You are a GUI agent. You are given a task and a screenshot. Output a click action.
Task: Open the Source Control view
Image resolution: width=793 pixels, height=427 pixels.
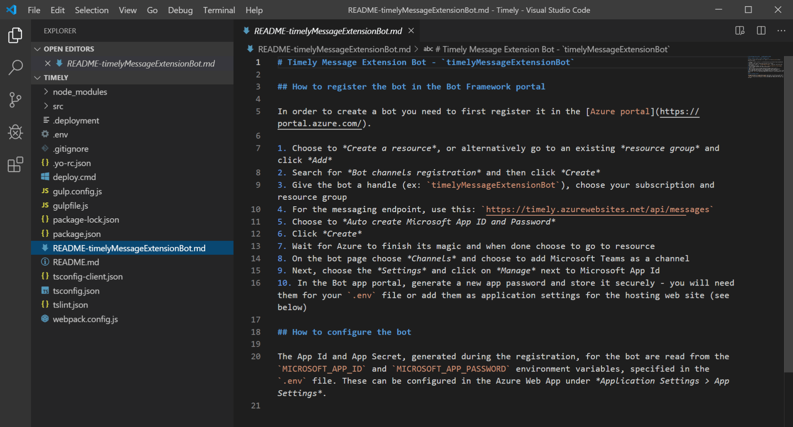[15, 100]
